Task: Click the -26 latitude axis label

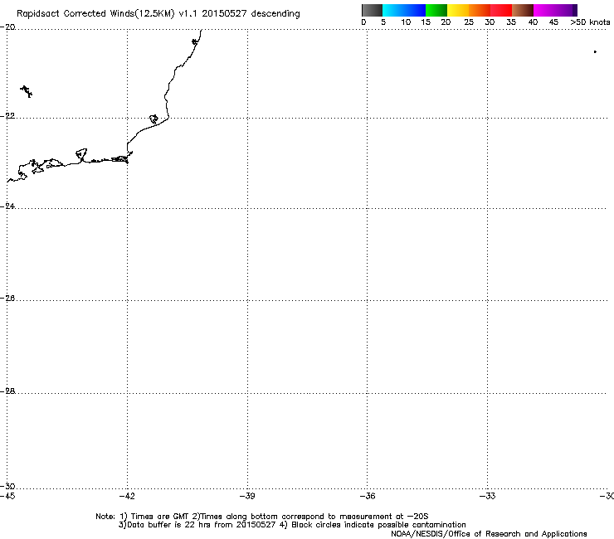Action: [7, 299]
